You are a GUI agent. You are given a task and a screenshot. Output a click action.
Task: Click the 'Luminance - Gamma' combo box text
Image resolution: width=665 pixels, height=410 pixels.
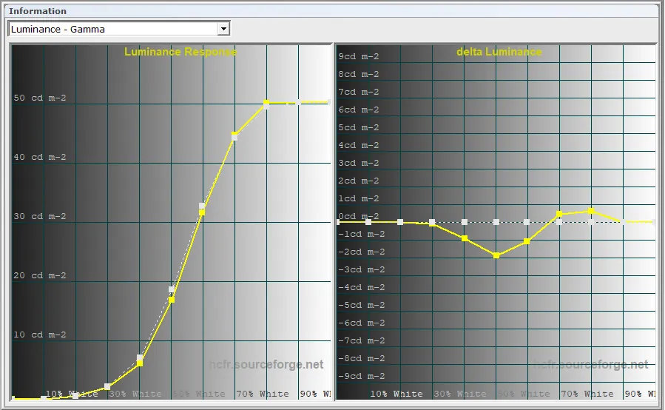point(58,30)
